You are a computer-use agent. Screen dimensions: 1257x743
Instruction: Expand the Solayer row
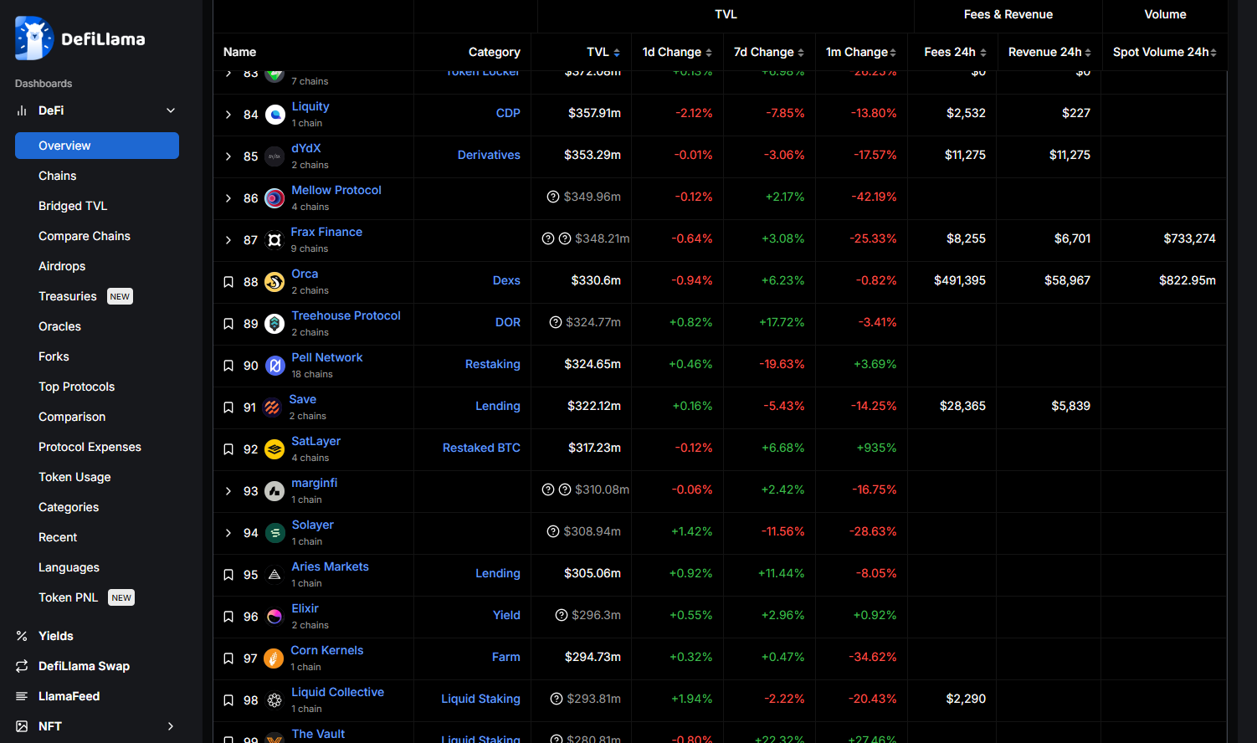point(228,533)
